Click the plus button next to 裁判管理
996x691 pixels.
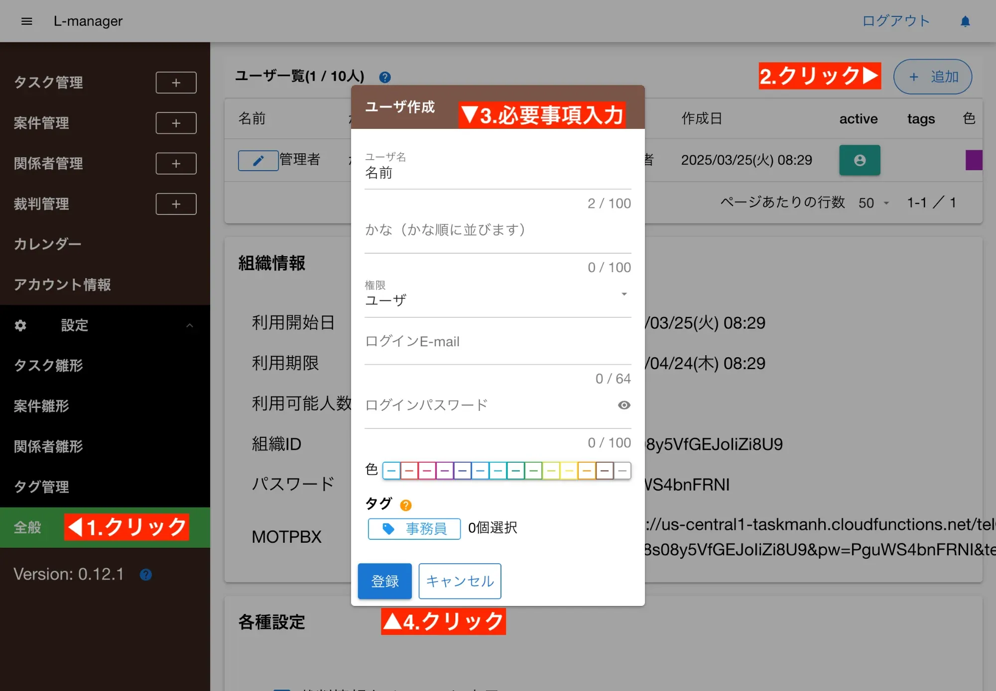176,204
